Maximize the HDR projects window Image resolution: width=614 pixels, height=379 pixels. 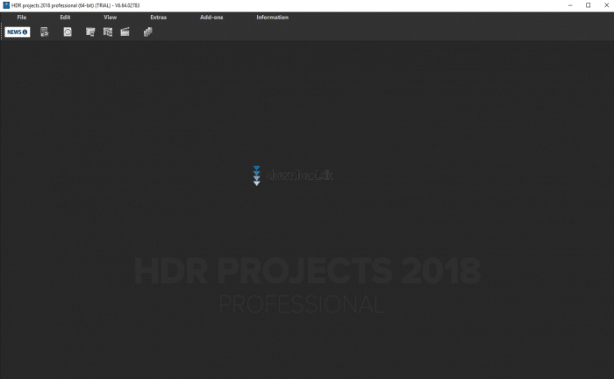589,5
